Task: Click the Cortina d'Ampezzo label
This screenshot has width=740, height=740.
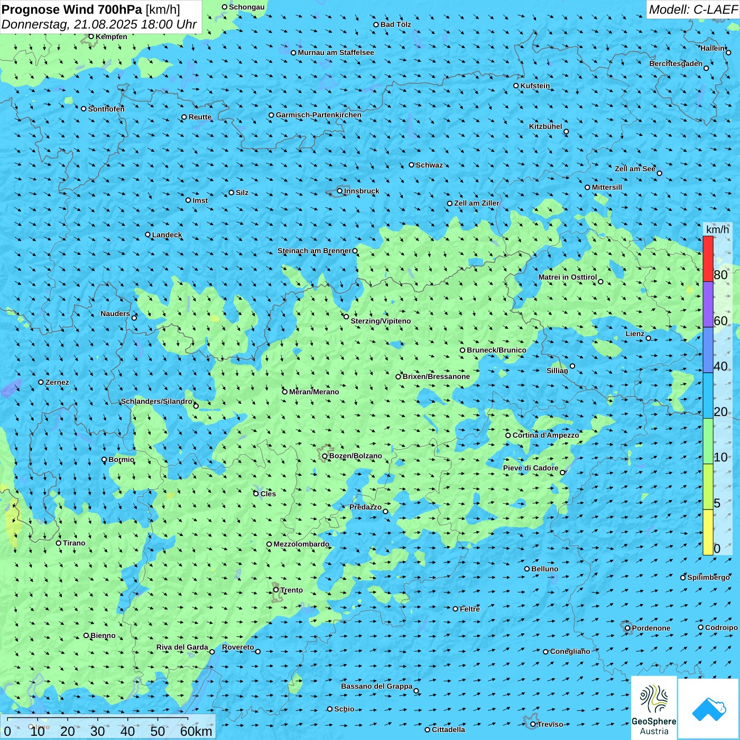Action: click(x=545, y=435)
